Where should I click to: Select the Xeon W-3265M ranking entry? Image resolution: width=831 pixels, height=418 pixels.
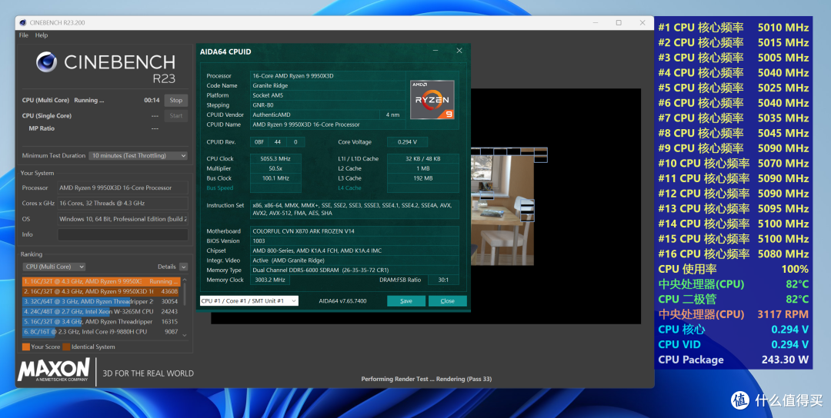tap(101, 312)
